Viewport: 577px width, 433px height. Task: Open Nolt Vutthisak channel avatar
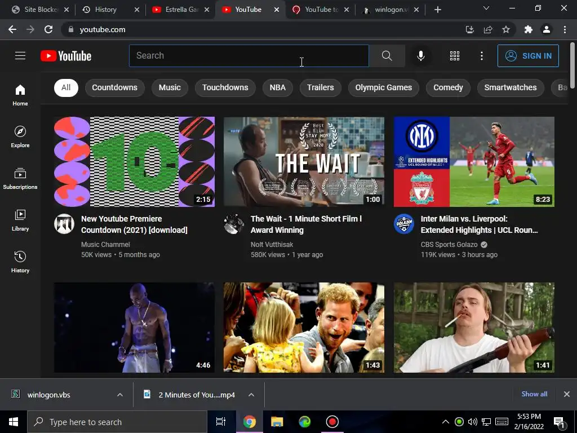(234, 224)
